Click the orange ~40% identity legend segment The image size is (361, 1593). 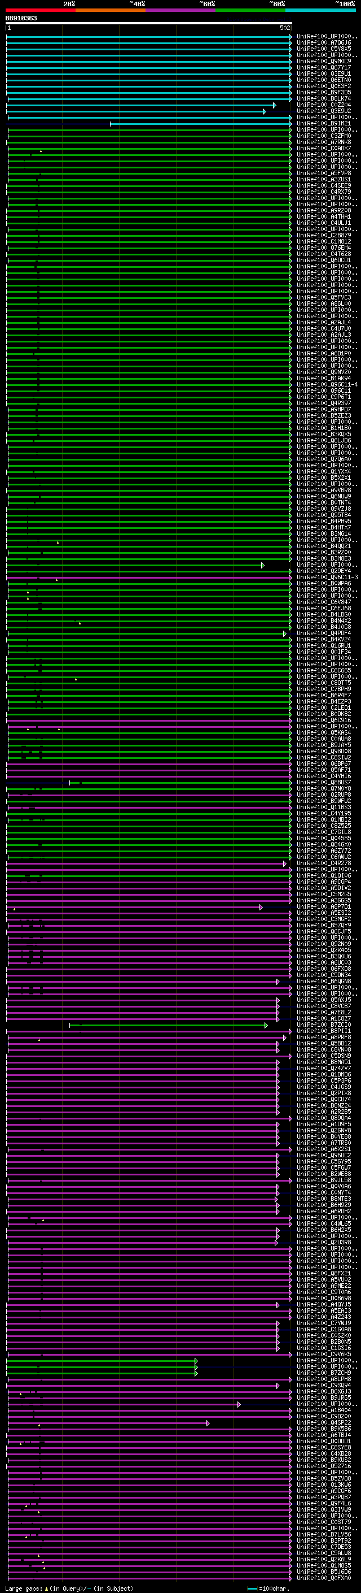[111, 10]
